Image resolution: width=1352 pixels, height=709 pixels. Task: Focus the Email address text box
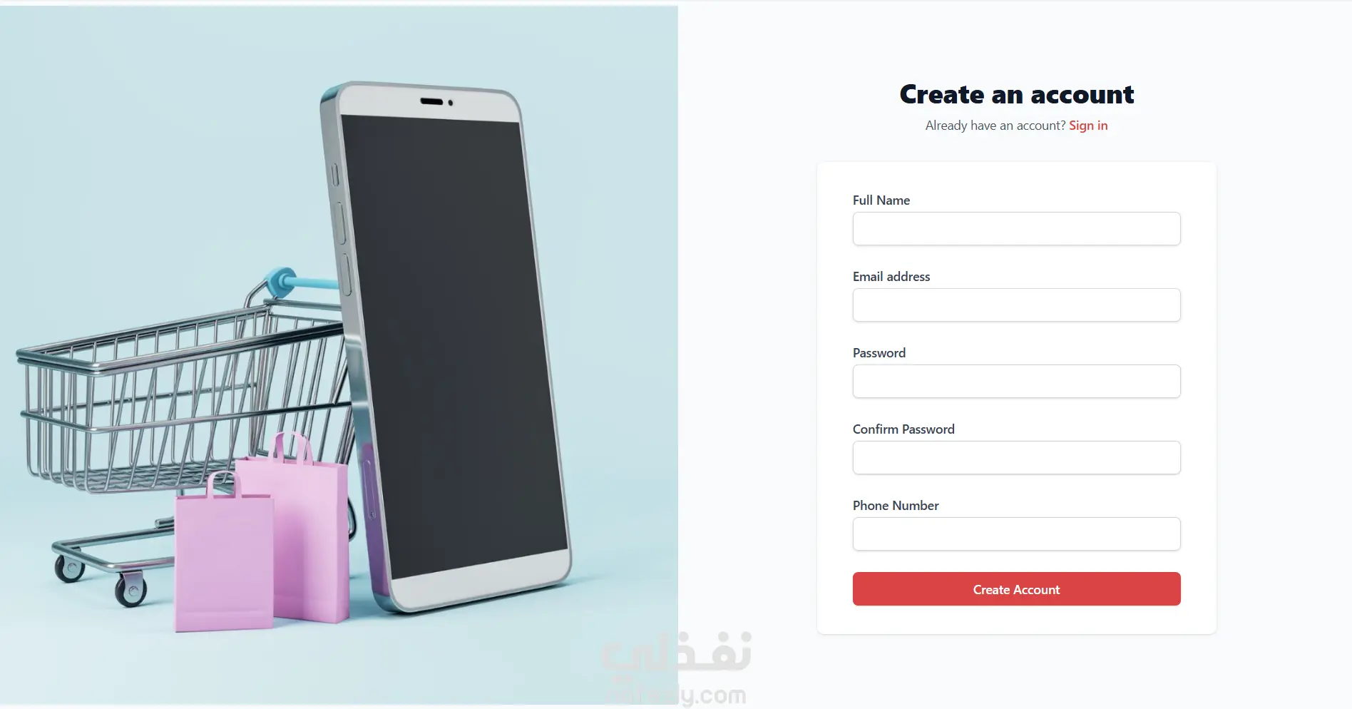(x=1016, y=305)
